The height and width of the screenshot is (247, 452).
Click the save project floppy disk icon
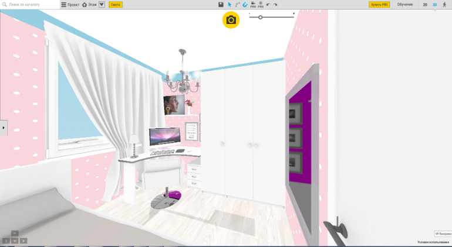(221, 5)
